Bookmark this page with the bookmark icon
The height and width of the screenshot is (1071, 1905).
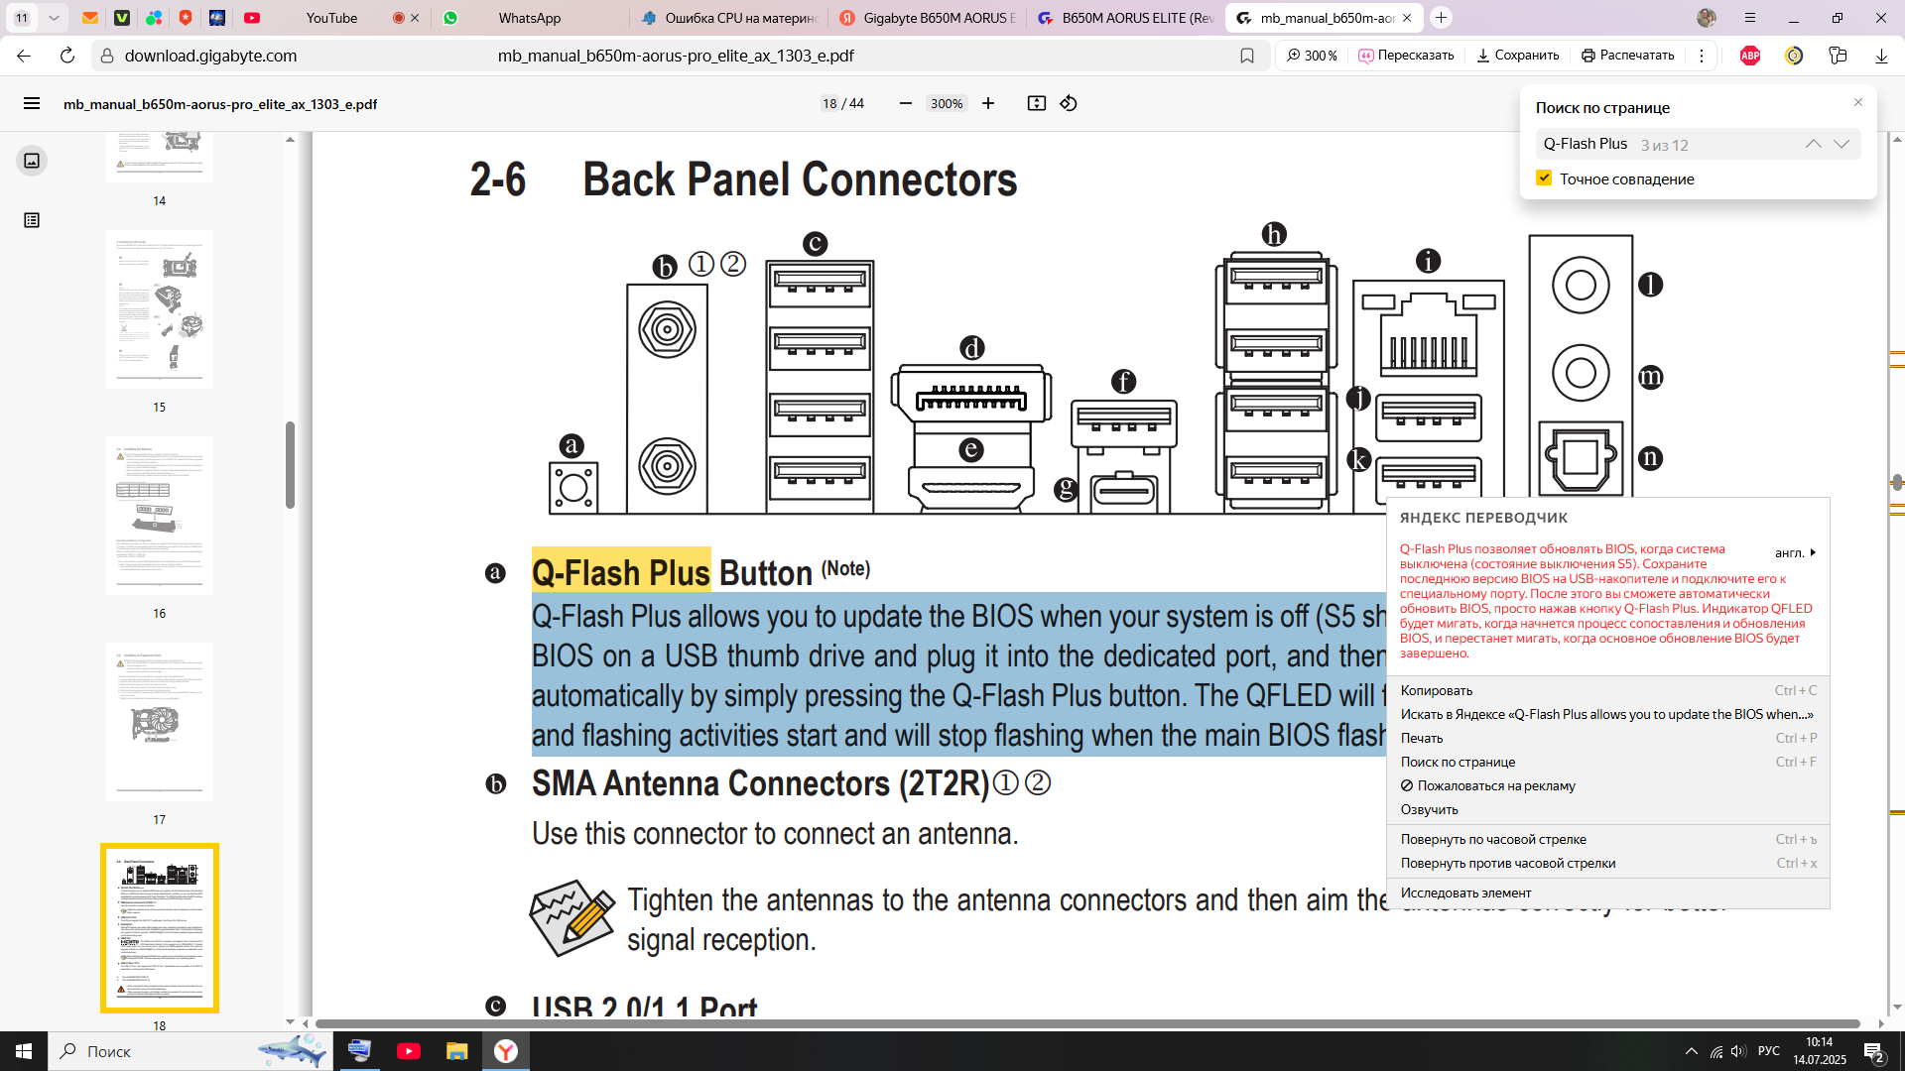tap(1247, 56)
